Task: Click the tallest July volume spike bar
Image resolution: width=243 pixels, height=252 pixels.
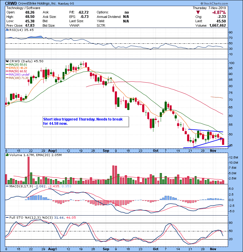Action: [x=29, y=170]
